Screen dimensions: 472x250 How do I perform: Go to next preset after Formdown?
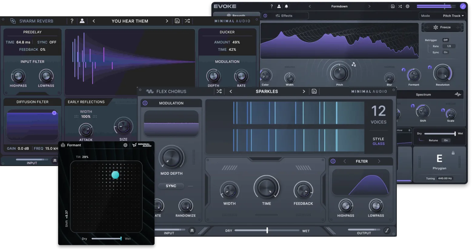coord(369,6)
